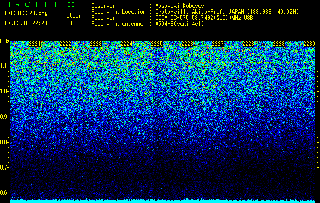Click the 0.9 kHz axis label
Viewport: 320px width, 203px height.
tap(4, 117)
